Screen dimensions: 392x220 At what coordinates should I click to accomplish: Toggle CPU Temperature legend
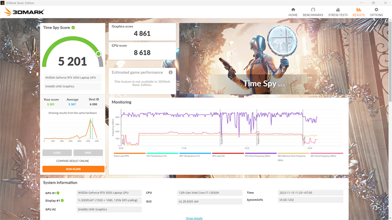(162, 154)
